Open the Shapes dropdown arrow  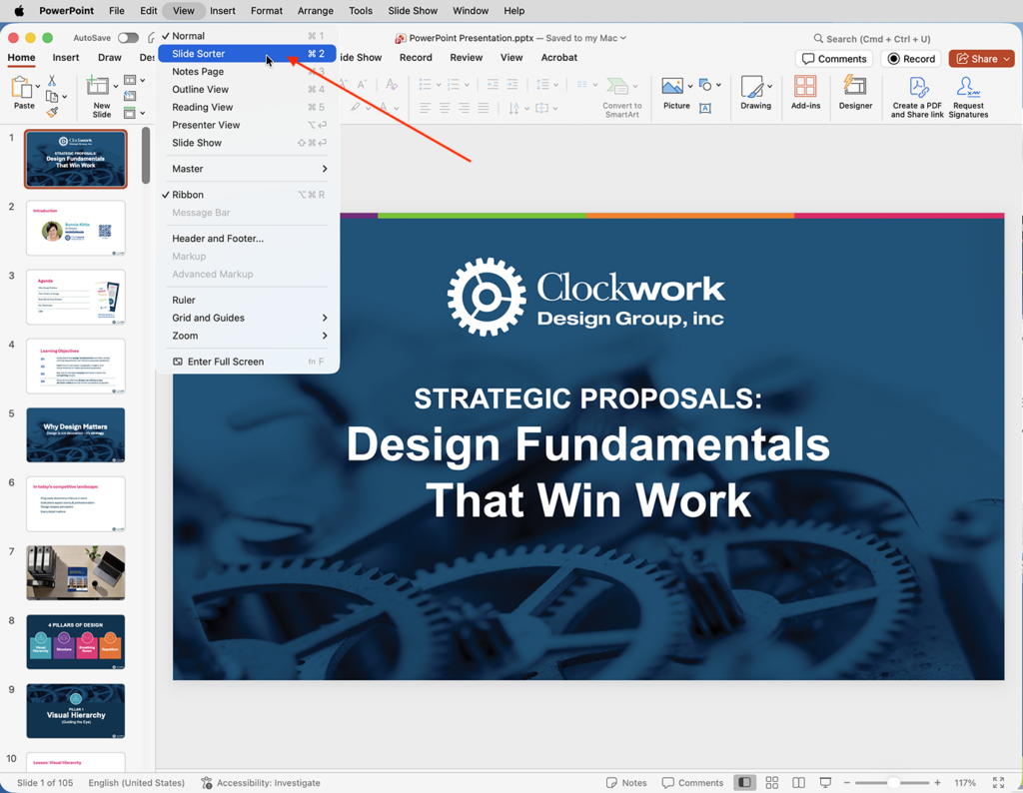coord(718,85)
